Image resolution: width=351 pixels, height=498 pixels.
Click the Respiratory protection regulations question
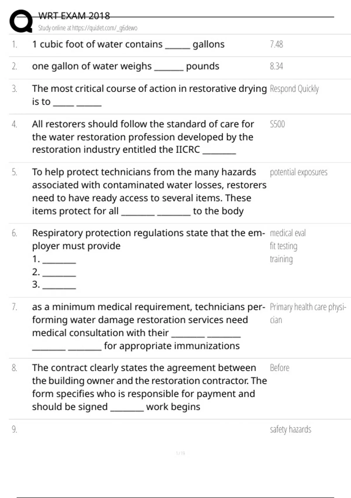149,233
